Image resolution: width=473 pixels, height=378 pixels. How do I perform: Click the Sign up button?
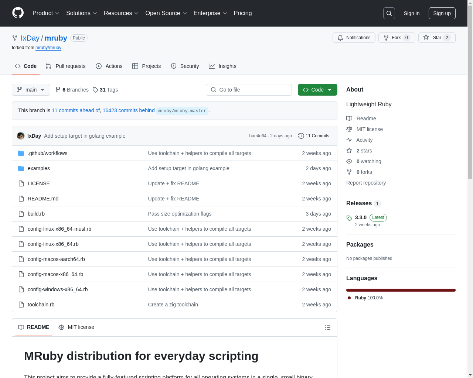442,13
